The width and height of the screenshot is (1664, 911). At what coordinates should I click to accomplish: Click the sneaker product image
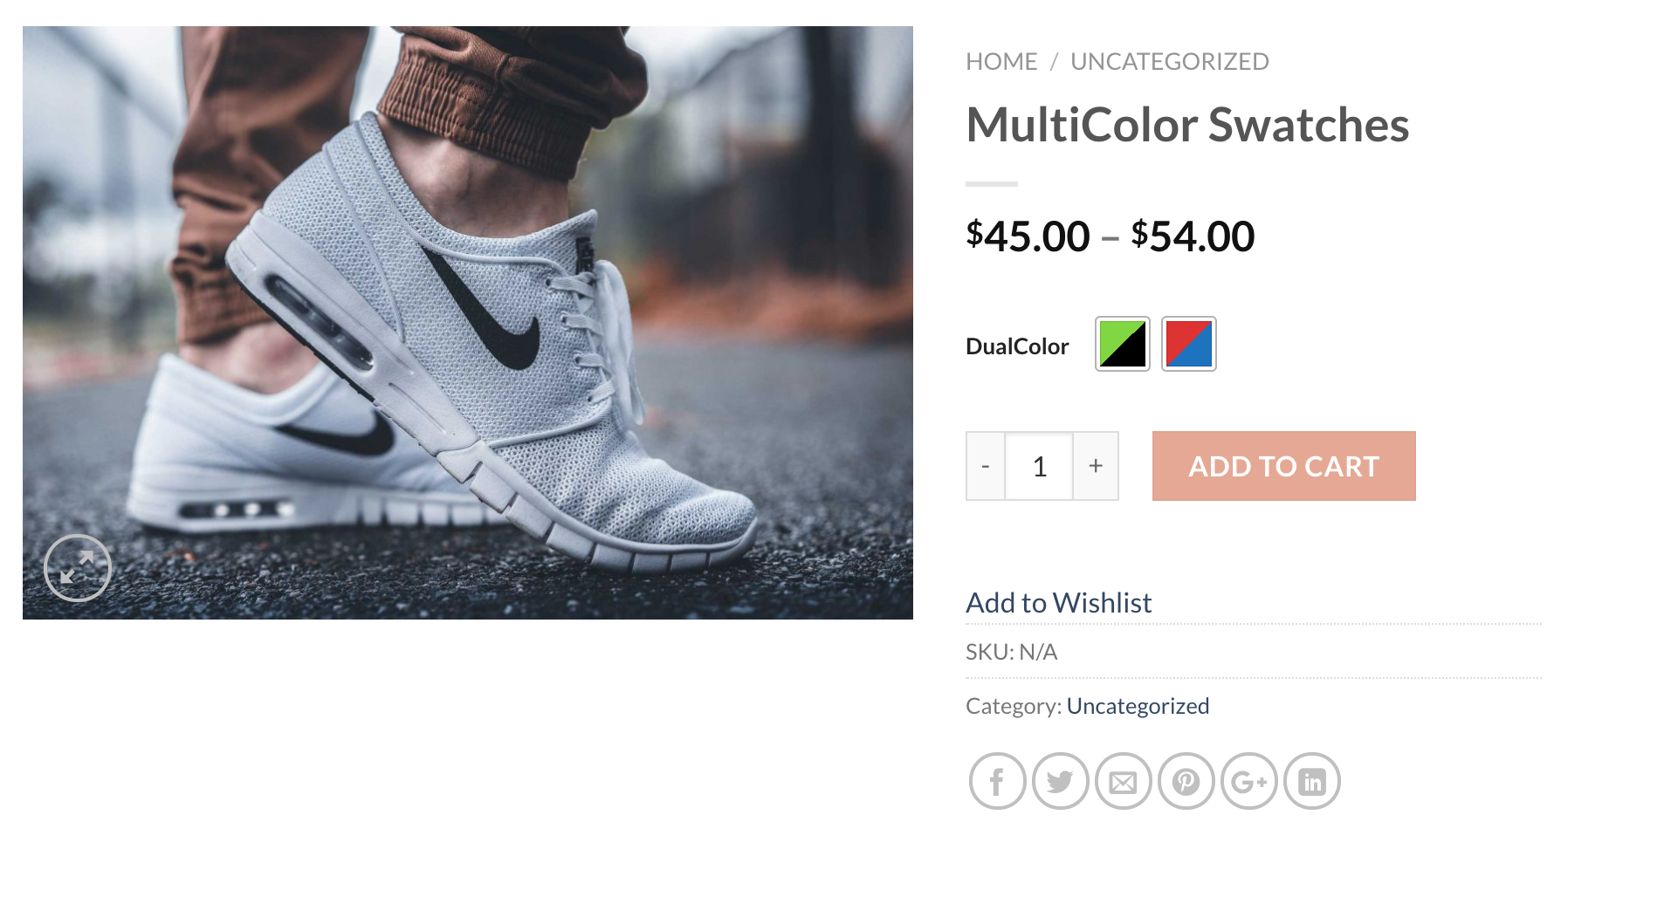click(468, 323)
